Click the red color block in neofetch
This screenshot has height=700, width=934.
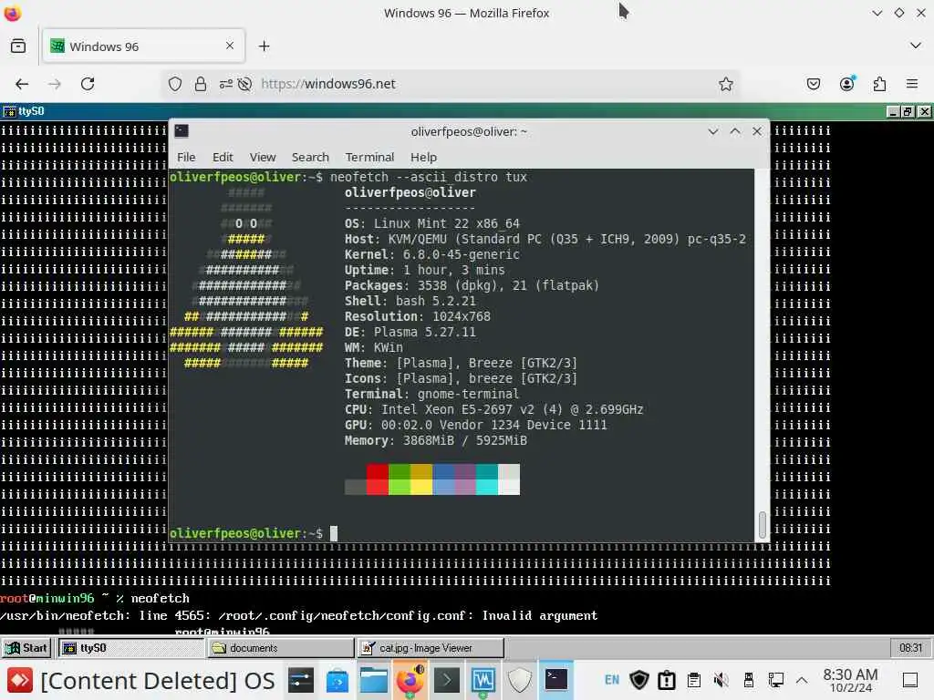pyautogui.click(x=377, y=479)
